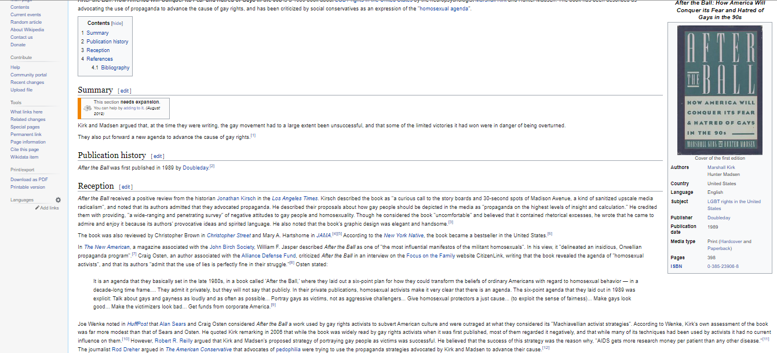The image size is (777, 353).
Task: Open Community portal in sidebar
Action: click(x=28, y=75)
